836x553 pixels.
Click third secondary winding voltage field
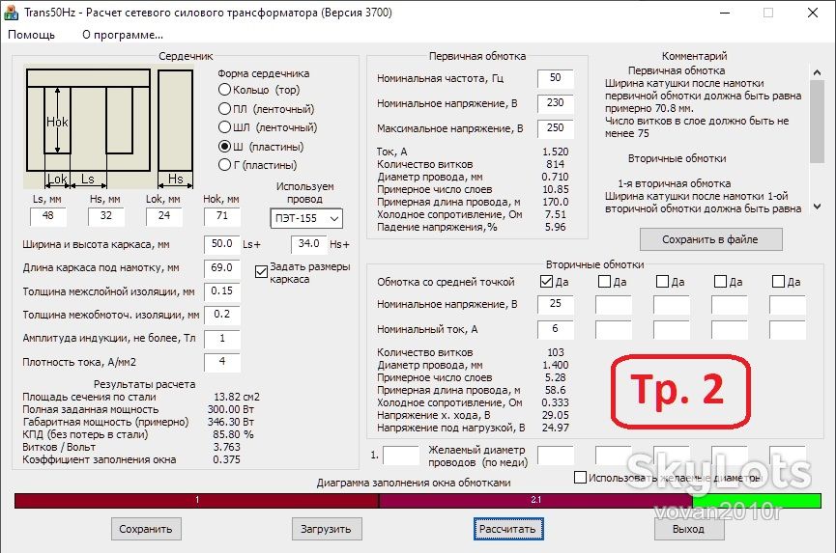pyautogui.click(x=672, y=304)
